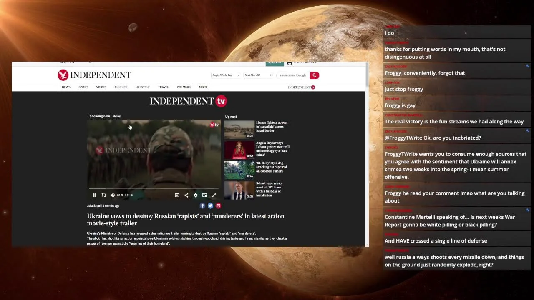
Task: Share the article via email icon
Action: pyautogui.click(x=218, y=205)
